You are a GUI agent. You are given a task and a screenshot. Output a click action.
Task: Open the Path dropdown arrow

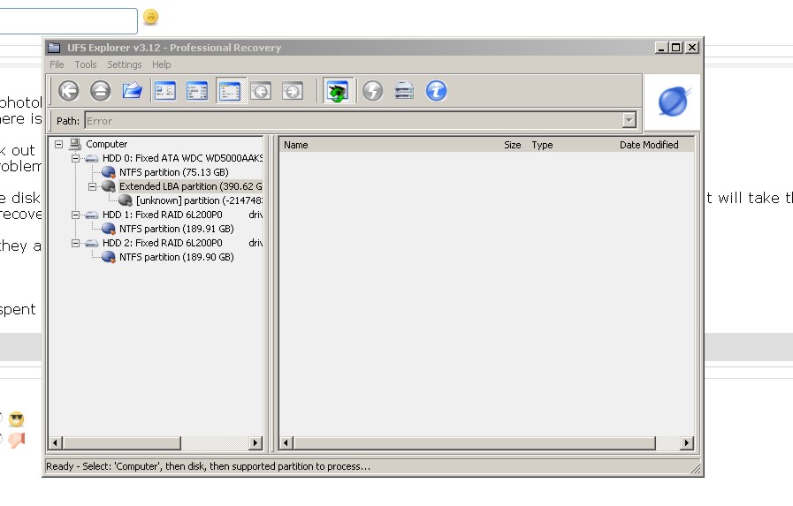(x=629, y=121)
